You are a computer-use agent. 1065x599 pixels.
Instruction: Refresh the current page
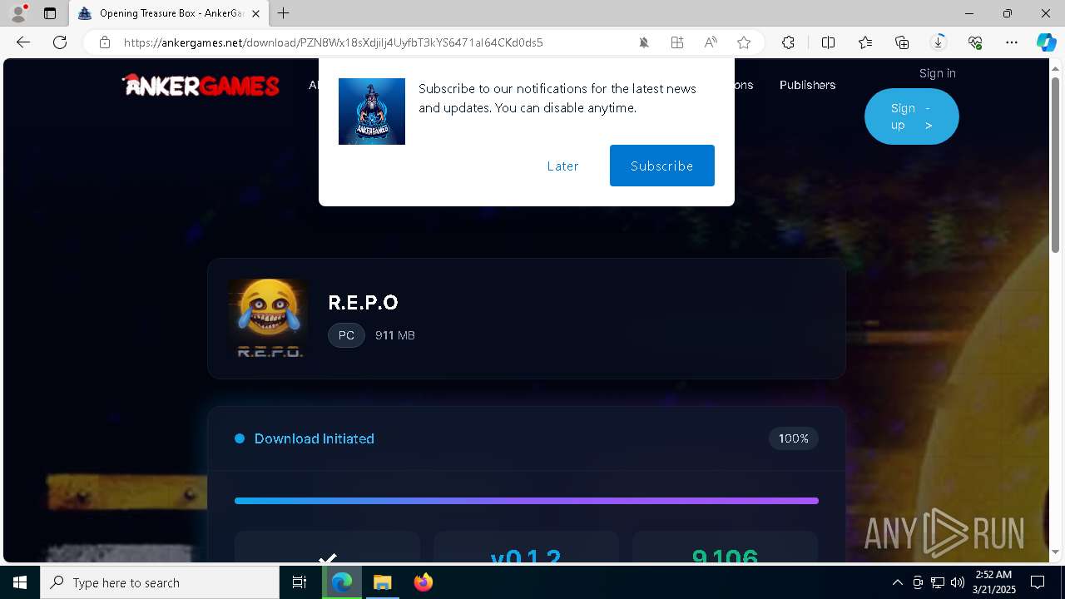60,42
